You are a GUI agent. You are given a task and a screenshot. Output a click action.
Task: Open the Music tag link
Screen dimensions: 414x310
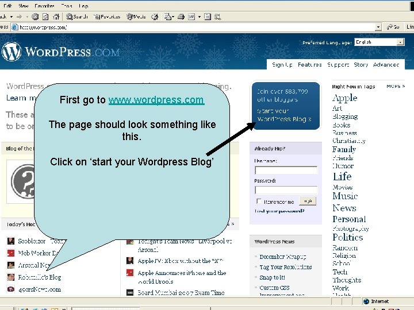pyautogui.click(x=345, y=196)
